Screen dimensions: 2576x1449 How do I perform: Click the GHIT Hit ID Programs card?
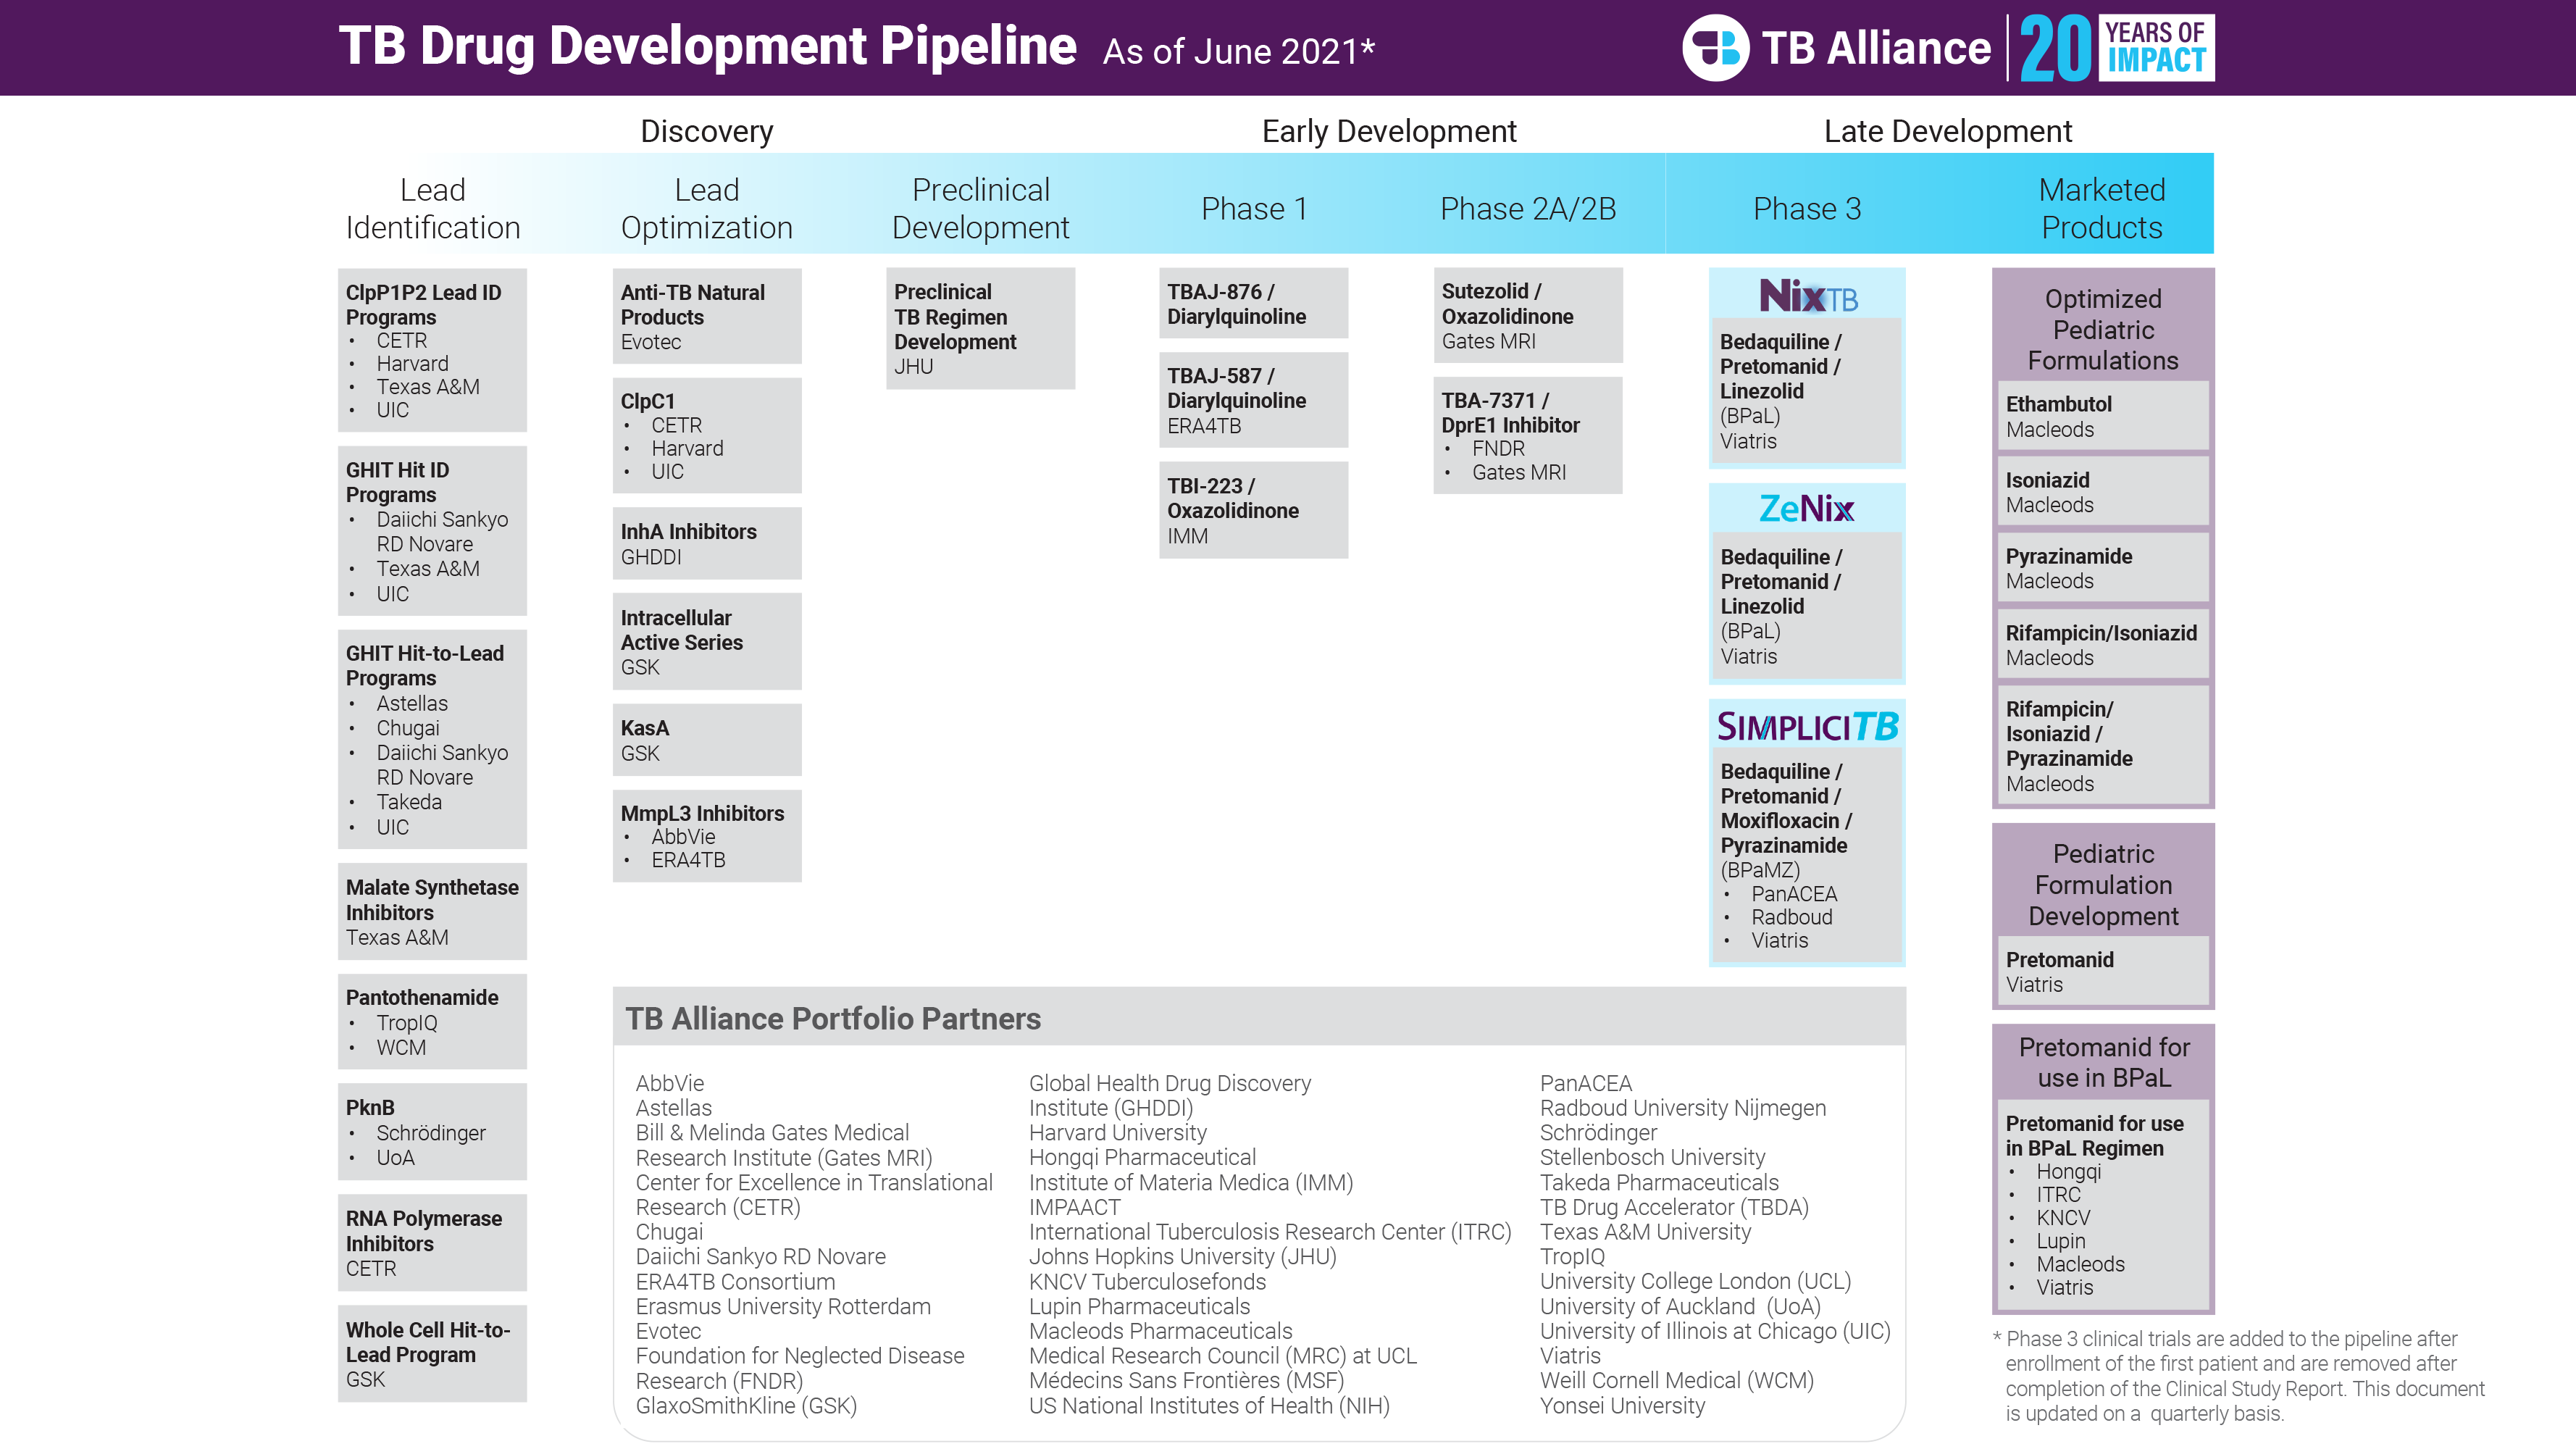[432, 531]
